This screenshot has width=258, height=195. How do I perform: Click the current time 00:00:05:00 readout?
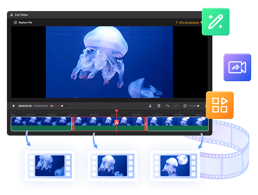click(25, 106)
